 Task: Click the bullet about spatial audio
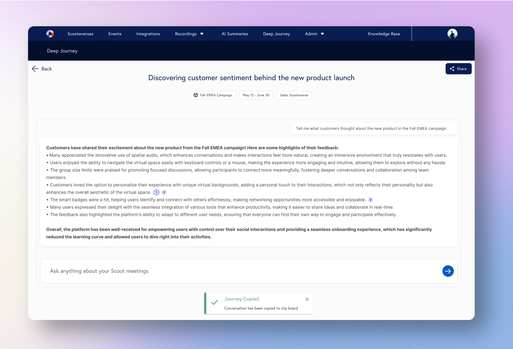pos(247,155)
